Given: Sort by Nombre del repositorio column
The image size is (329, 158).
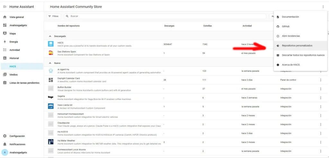Looking at the screenshot, I should (x=69, y=26).
